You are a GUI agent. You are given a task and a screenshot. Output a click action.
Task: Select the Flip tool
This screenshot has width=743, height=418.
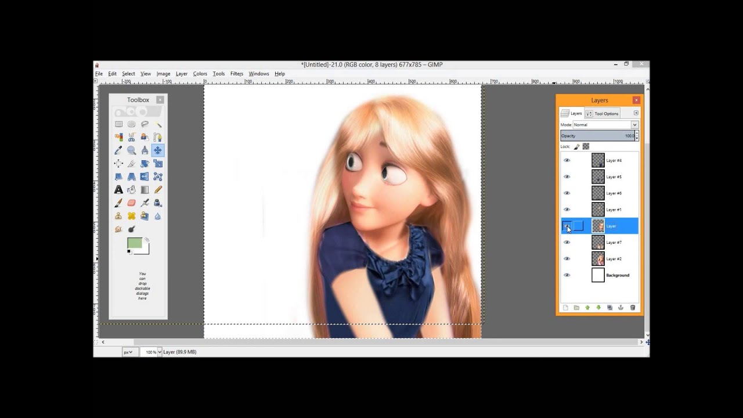[145, 176]
